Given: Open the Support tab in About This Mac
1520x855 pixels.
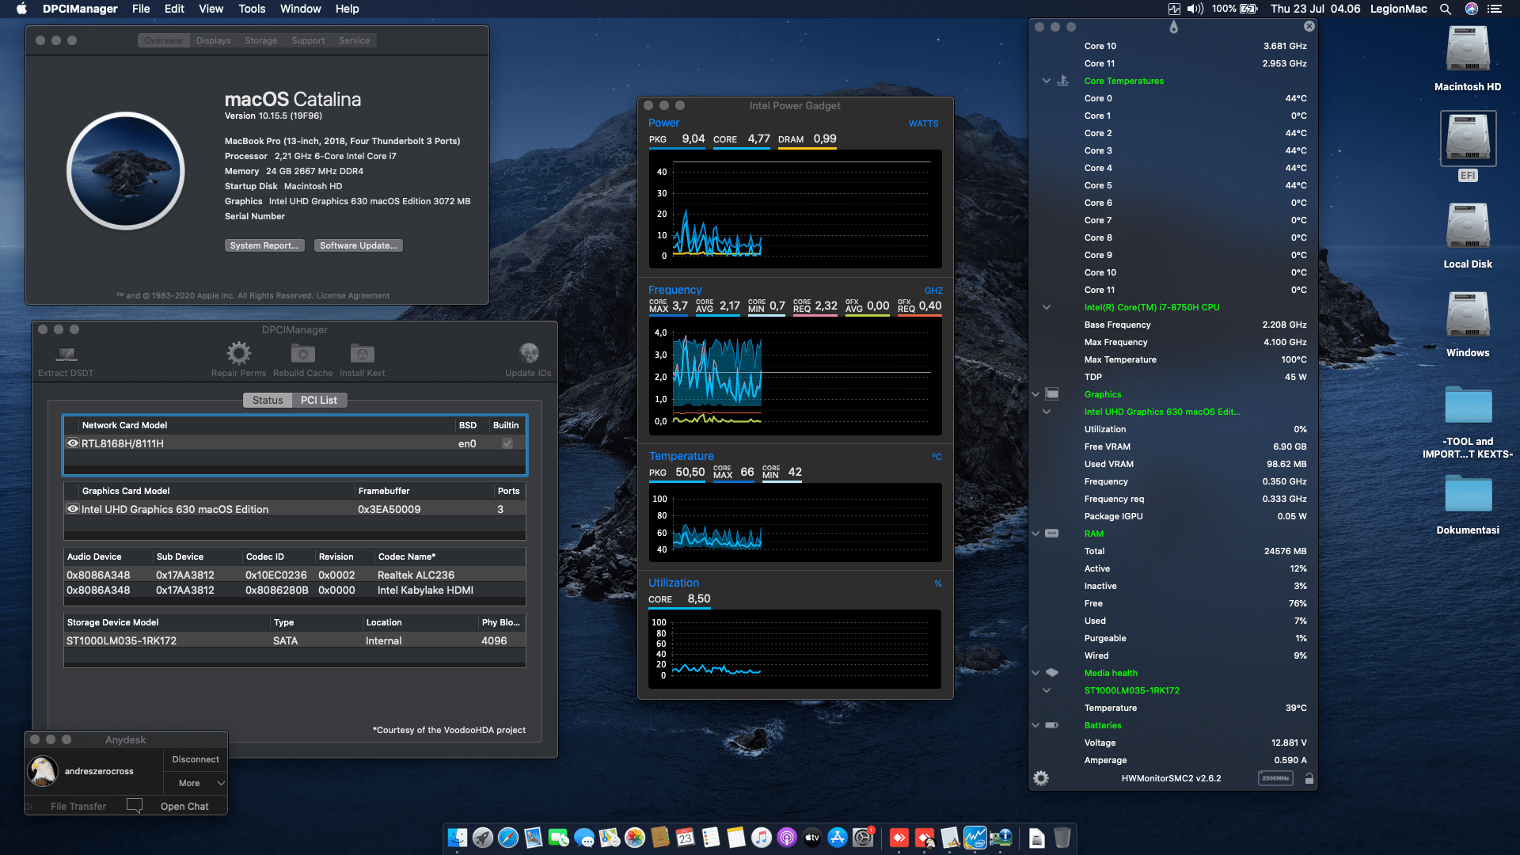Looking at the screenshot, I should (x=308, y=40).
